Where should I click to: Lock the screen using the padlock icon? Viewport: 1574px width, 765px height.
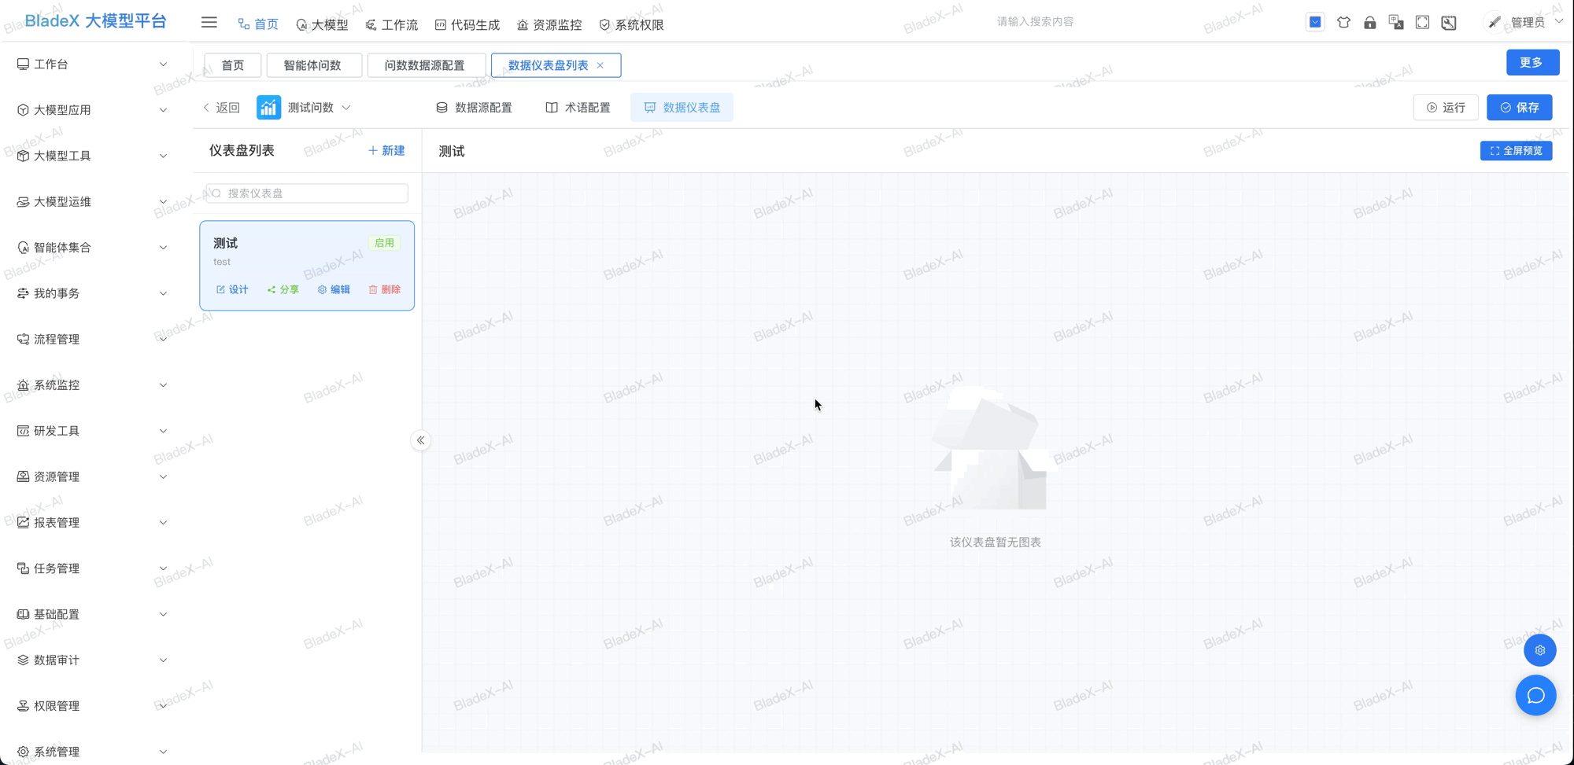(x=1370, y=22)
